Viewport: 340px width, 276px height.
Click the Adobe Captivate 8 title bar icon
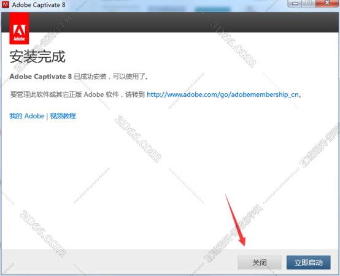[5, 4]
